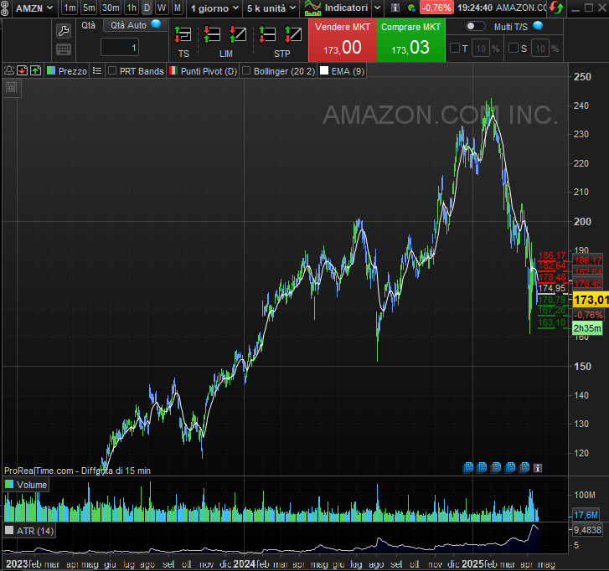Open the Prezzo settings label
This screenshot has height=571, width=609.
click(x=73, y=71)
